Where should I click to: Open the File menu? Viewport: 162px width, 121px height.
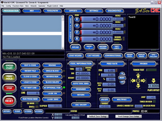click(x=3, y=6)
